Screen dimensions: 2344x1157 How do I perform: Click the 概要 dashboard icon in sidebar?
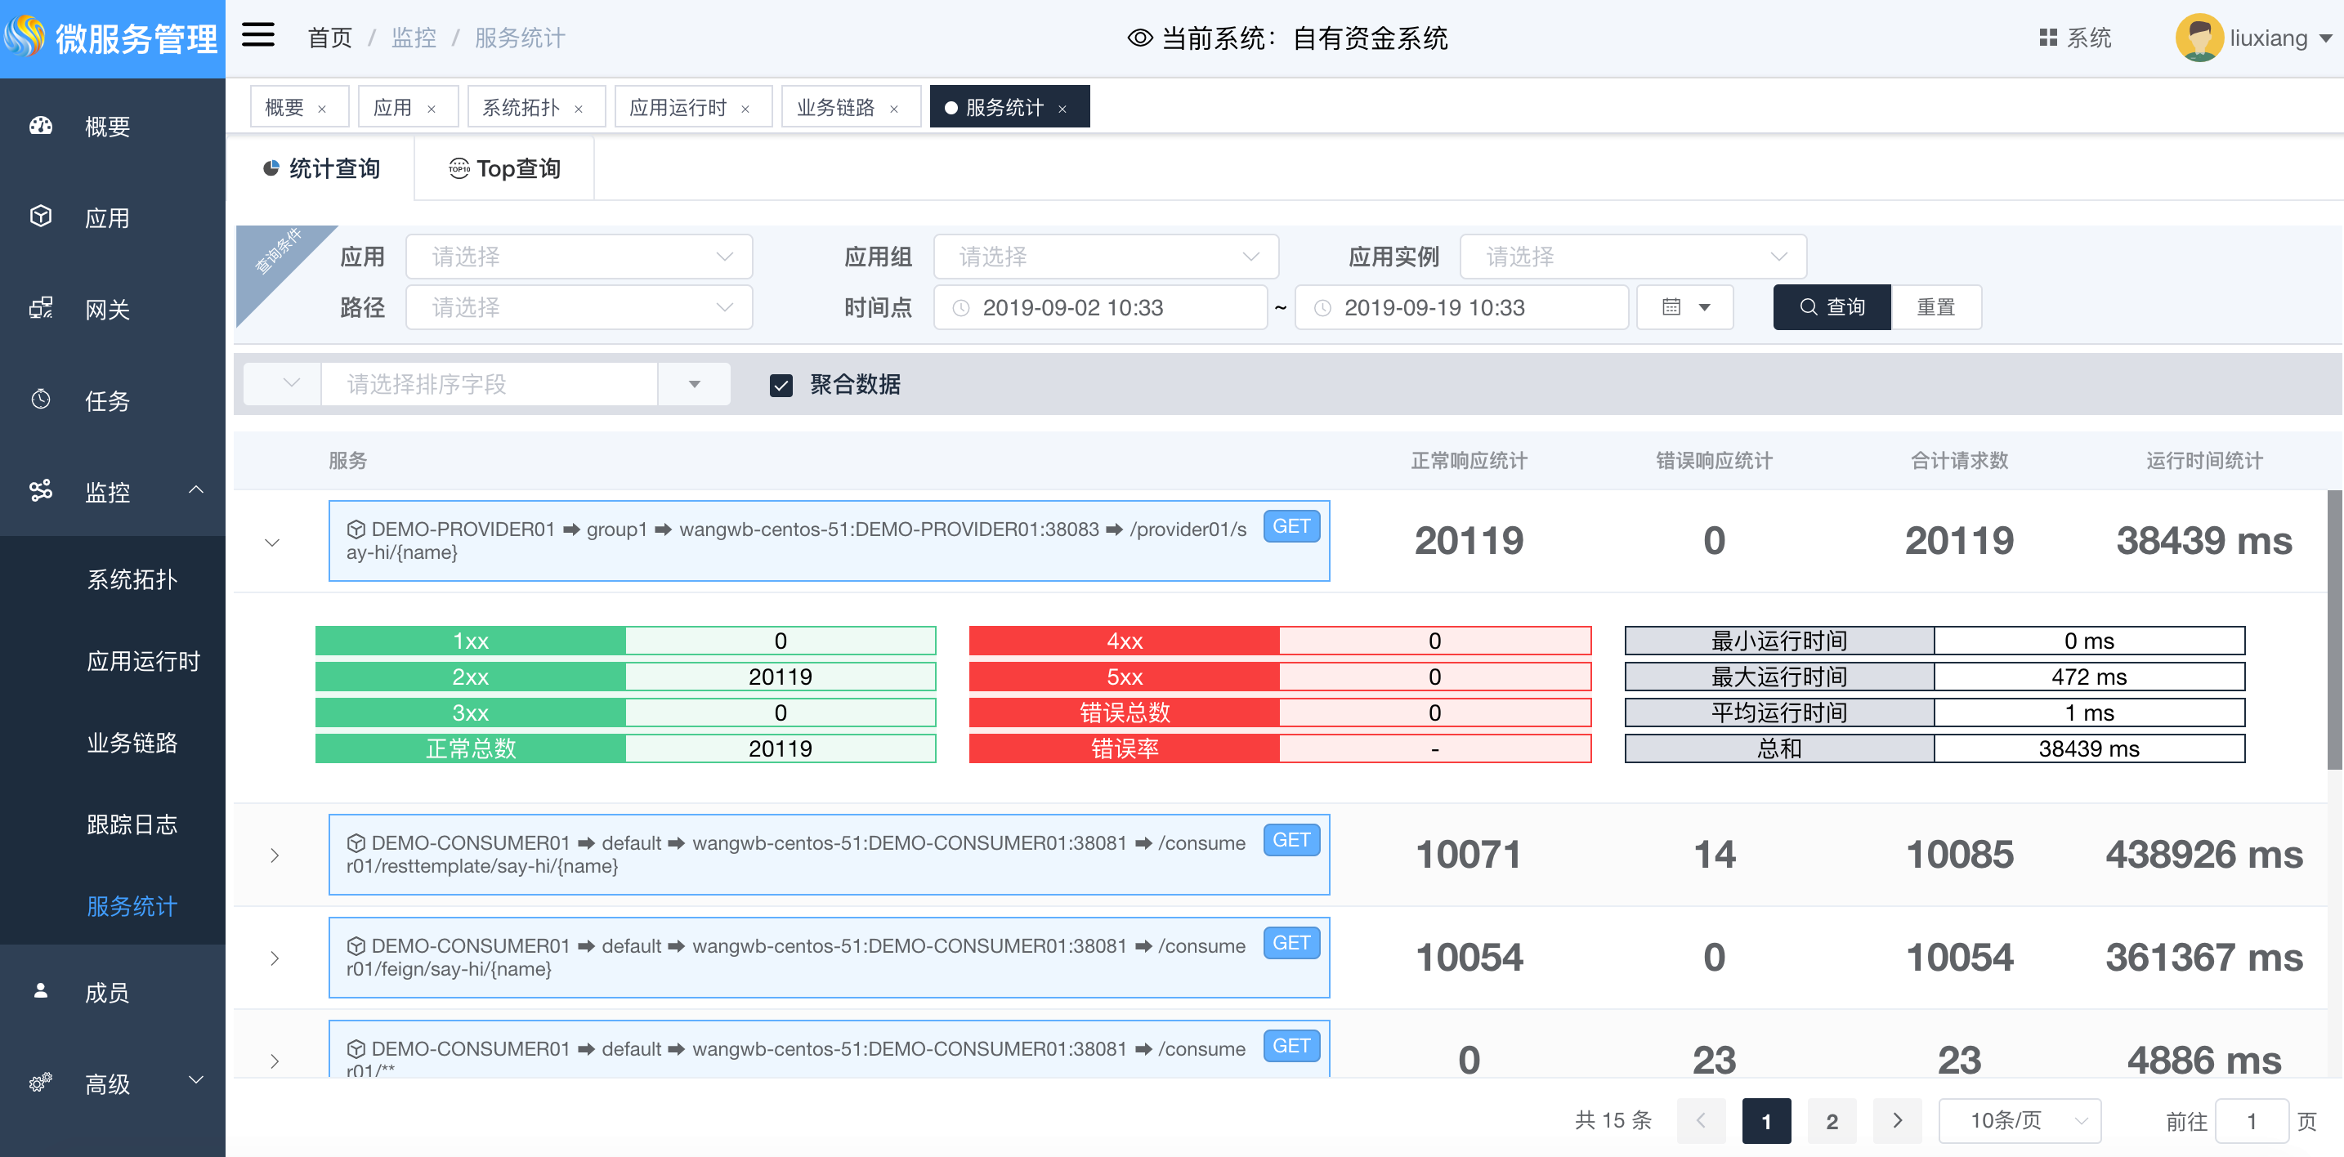tap(41, 126)
